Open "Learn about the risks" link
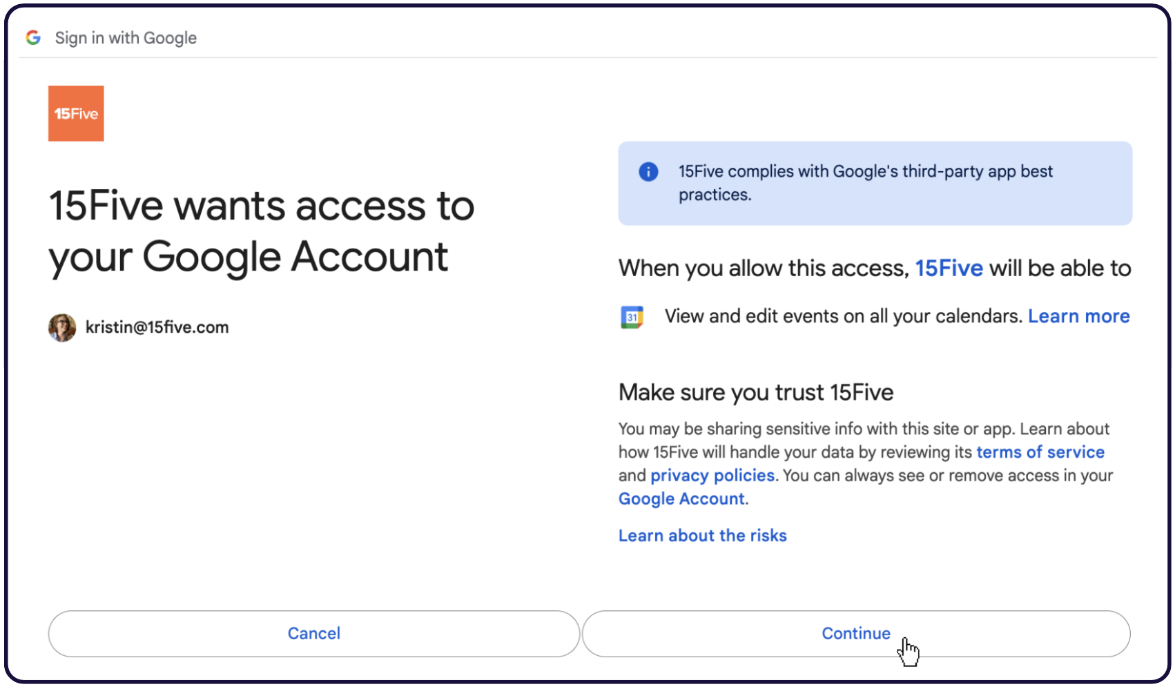 point(702,536)
